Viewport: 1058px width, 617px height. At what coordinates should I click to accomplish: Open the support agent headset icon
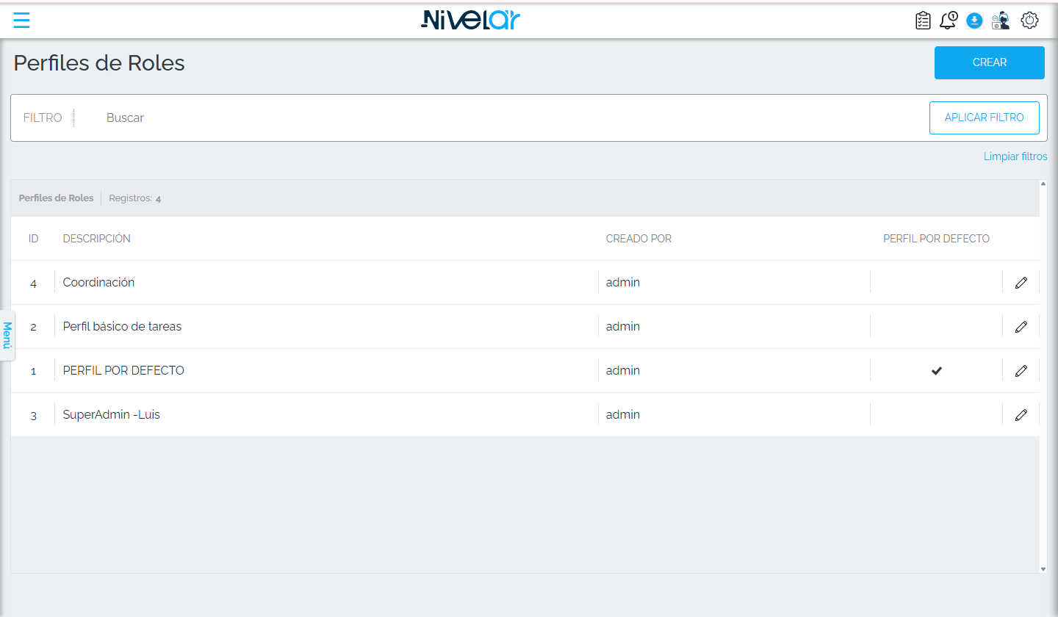1001,21
